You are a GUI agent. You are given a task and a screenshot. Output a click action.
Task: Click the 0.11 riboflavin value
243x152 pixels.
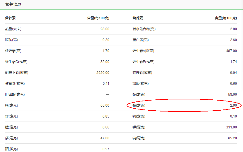click(x=106, y=84)
